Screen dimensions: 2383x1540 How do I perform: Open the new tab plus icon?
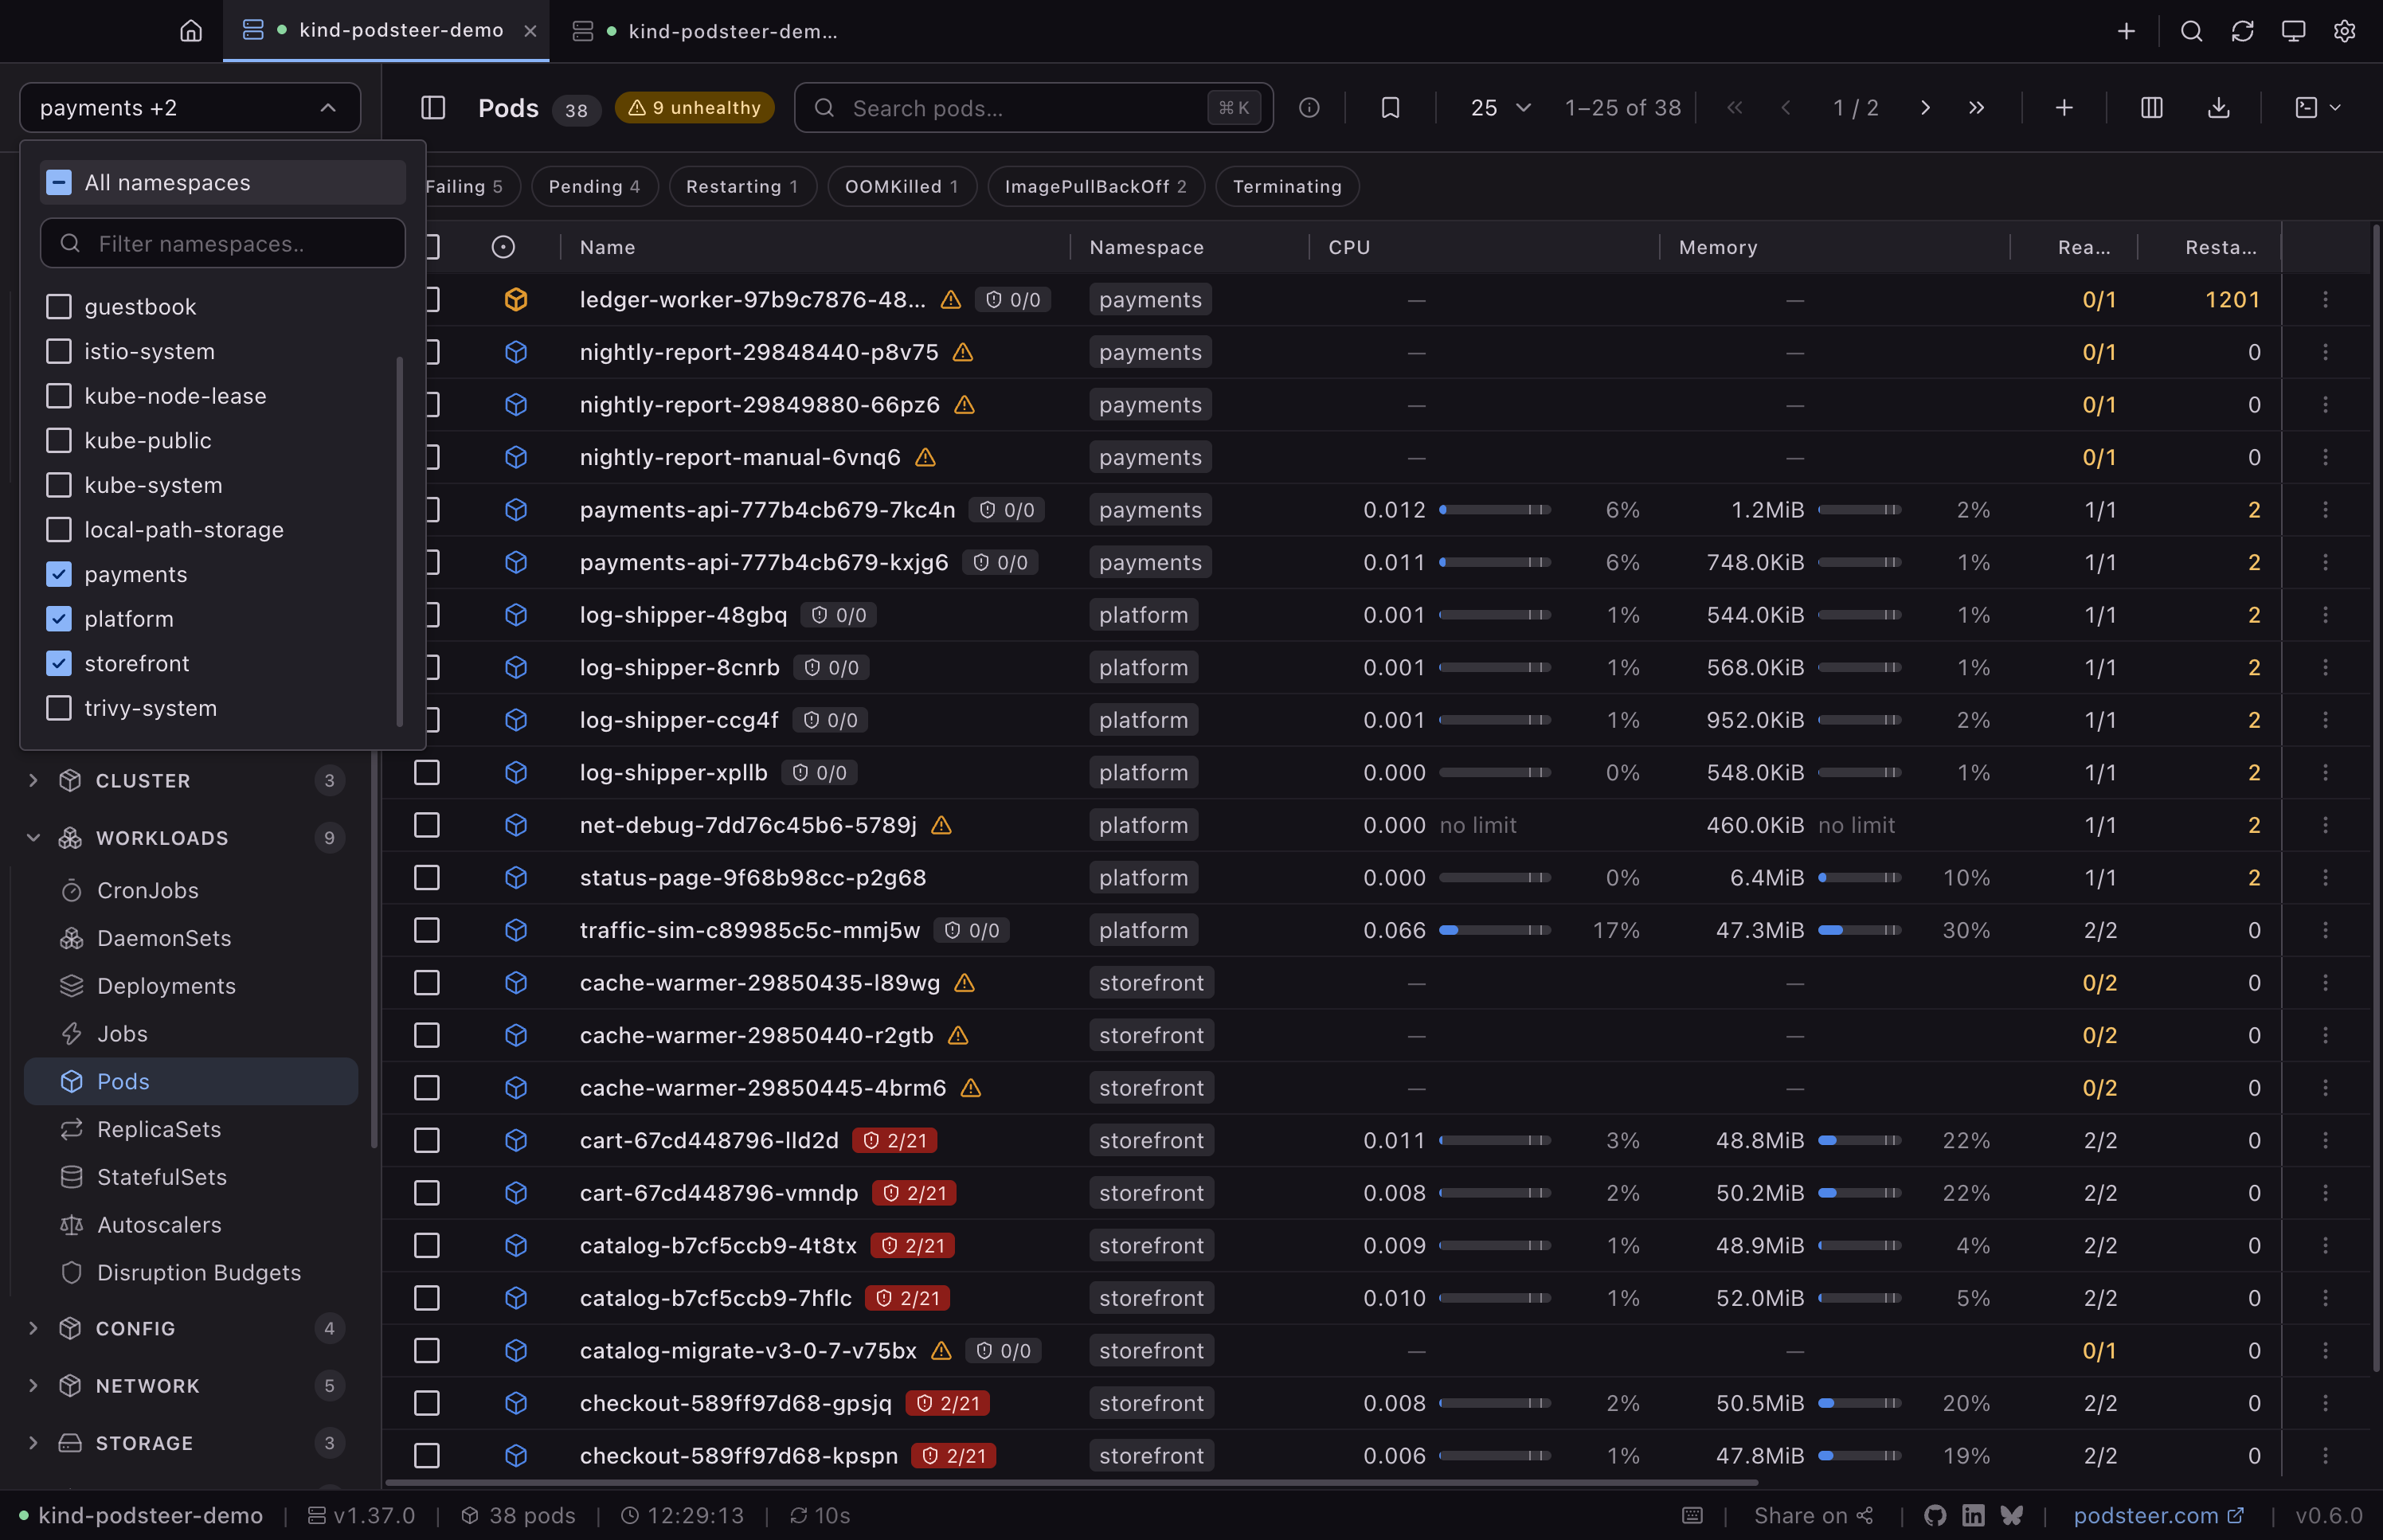point(2126,31)
